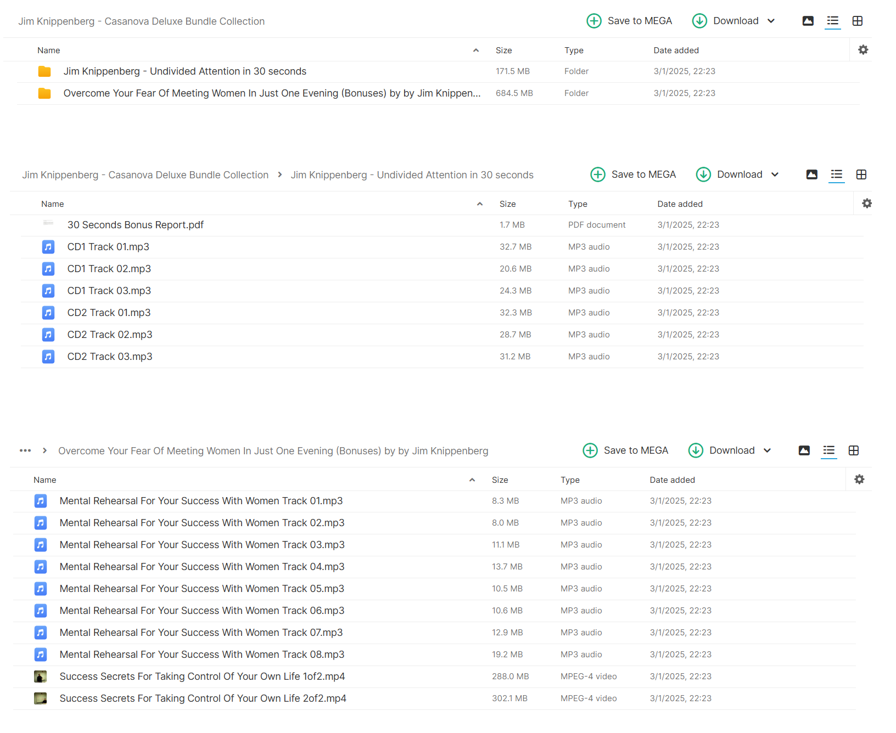Screen dimensions: 896x733
Task: Open thumbnail of Success Secrets 1of2.mp4
Action: [x=41, y=676]
